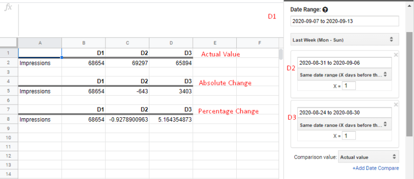Select row 2 header
The width and height of the screenshot is (414, 179).
pos(8,63)
